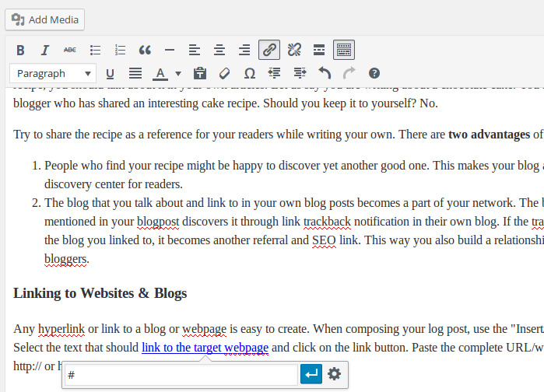Click the Add Media button
The height and width of the screenshot is (392, 544).
[x=45, y=19]
